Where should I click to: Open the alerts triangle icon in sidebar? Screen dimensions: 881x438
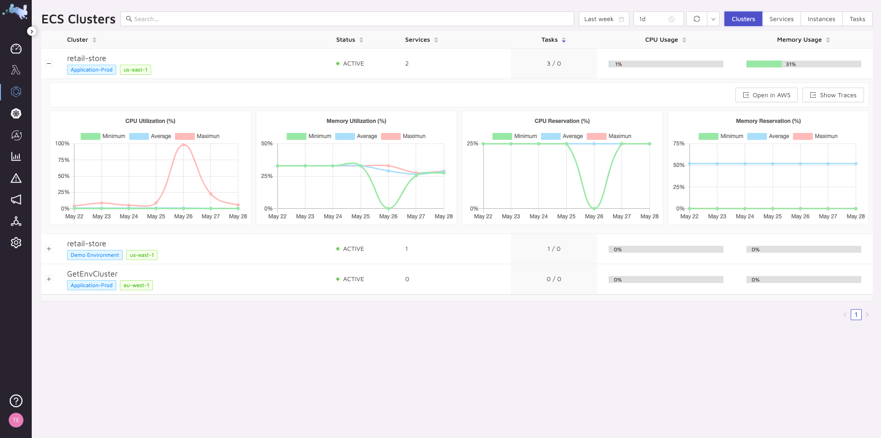(16, 178)
